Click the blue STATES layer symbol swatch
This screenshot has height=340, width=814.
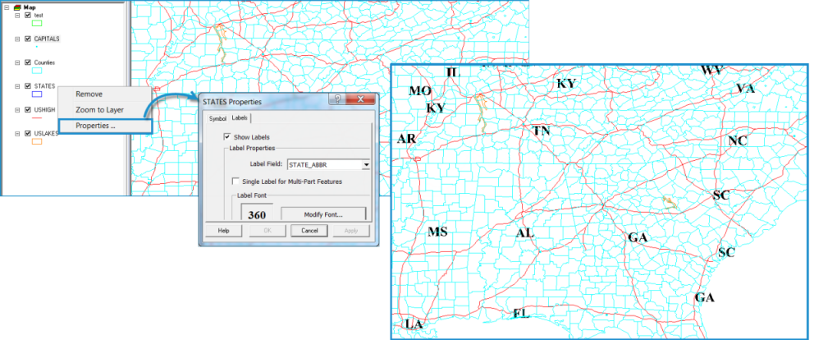tap(37, 94)
